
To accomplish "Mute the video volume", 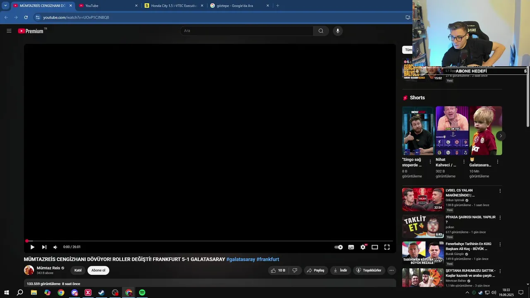I will pos(55,247).
